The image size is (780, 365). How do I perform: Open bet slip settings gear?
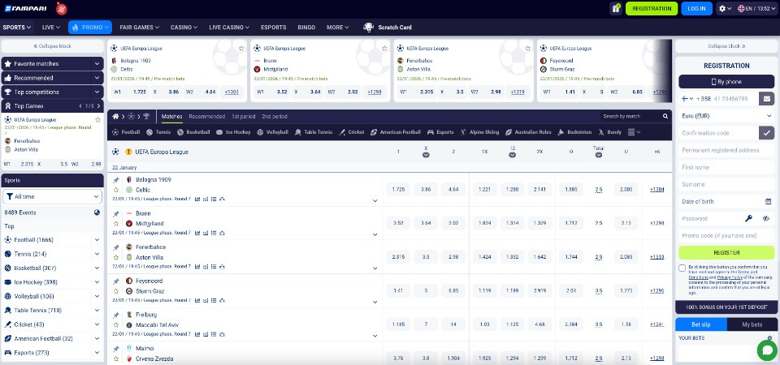(x=769, y=337)
